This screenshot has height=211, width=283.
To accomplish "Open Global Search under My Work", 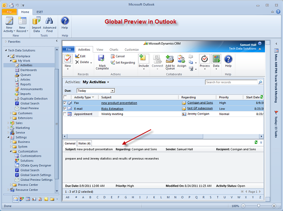I will (29, 103).
